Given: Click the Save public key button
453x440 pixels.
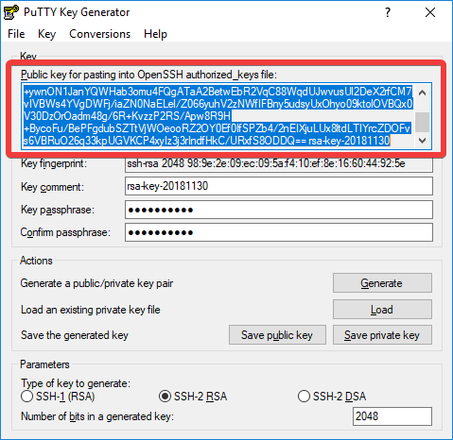Looking at the screenshot, I should (x=277, y=335).
